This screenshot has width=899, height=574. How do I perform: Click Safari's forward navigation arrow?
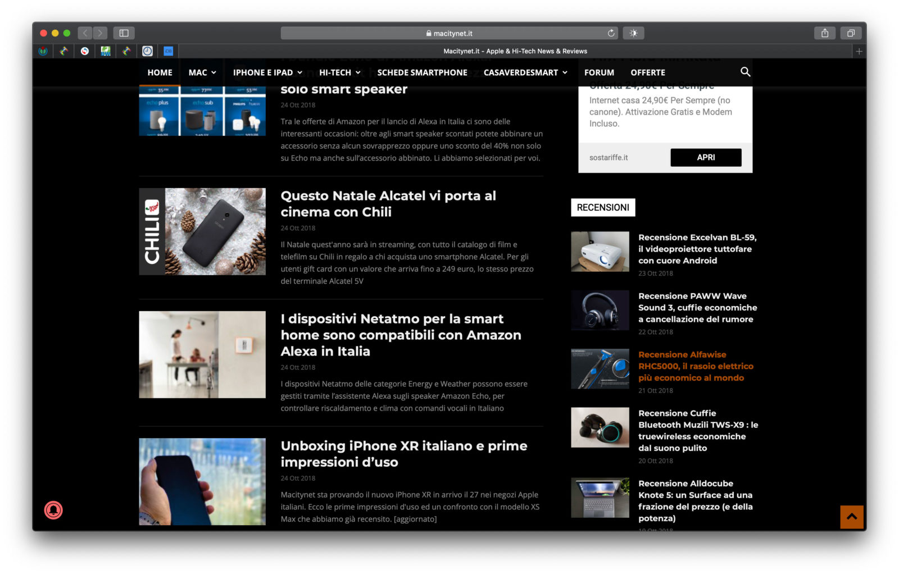[x=100, y=33]
